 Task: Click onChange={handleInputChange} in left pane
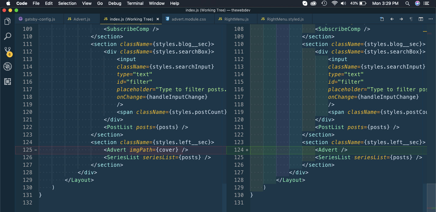(x=162, y=97)
